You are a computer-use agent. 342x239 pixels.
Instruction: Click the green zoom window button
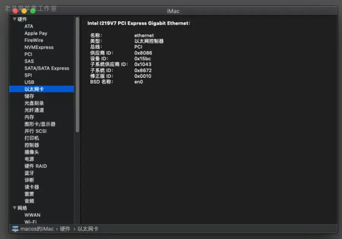point(33,11)
